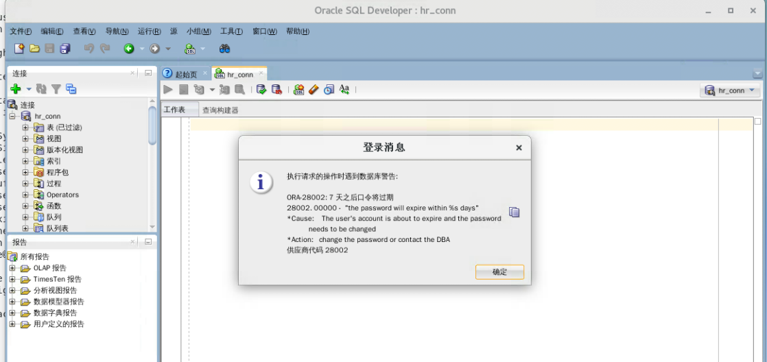Image resolution: width=767 pixels, height=362 pixels.
Task: Click the Rollback icon with red arrow
Action: tap(276, 89)
